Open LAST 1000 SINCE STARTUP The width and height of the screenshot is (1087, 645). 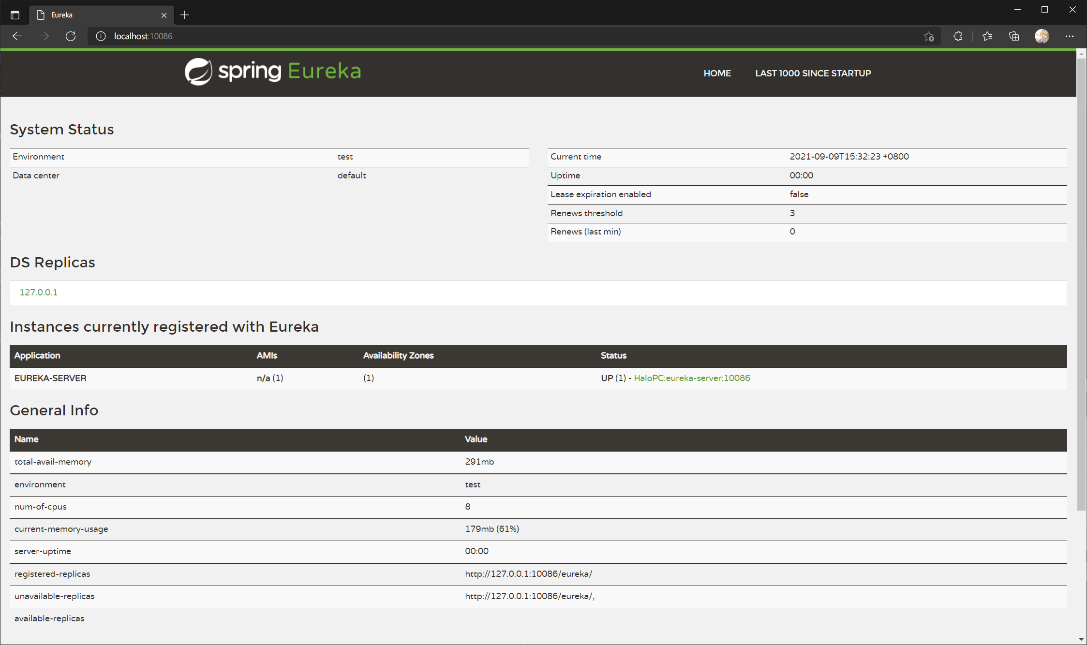coord(813,73)
